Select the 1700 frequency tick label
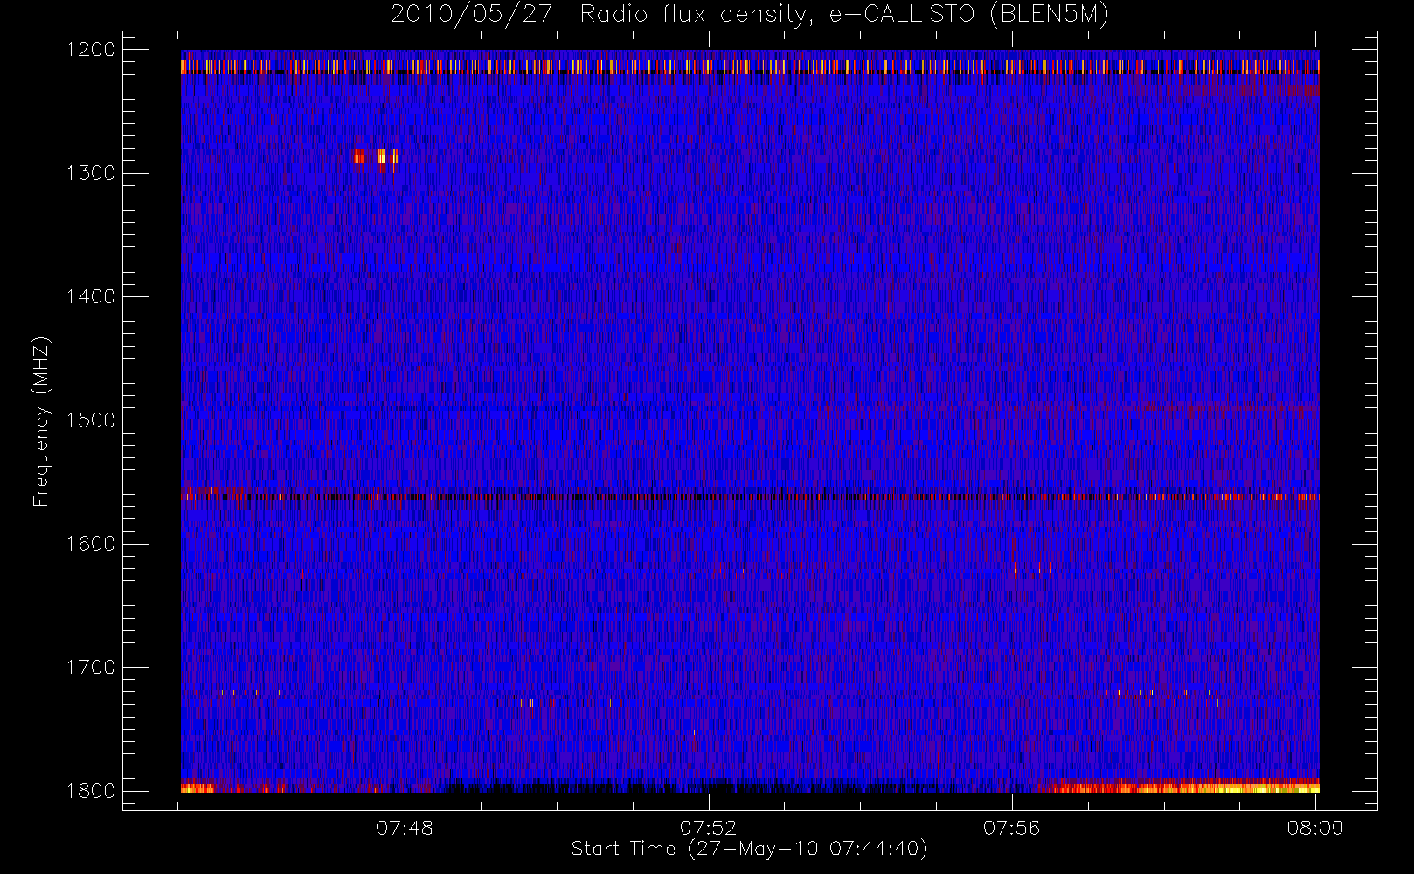Image resolution: width=1414 pixels, height=874 pixels. point(91,668)
